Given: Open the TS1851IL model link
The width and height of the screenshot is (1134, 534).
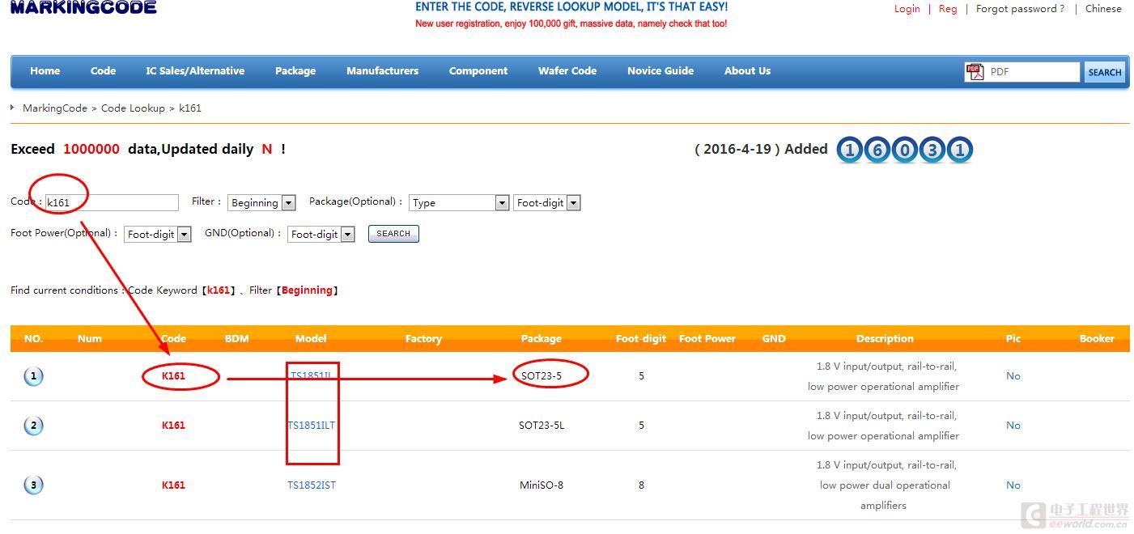Looking at the screenshot, I should [311, 376].
